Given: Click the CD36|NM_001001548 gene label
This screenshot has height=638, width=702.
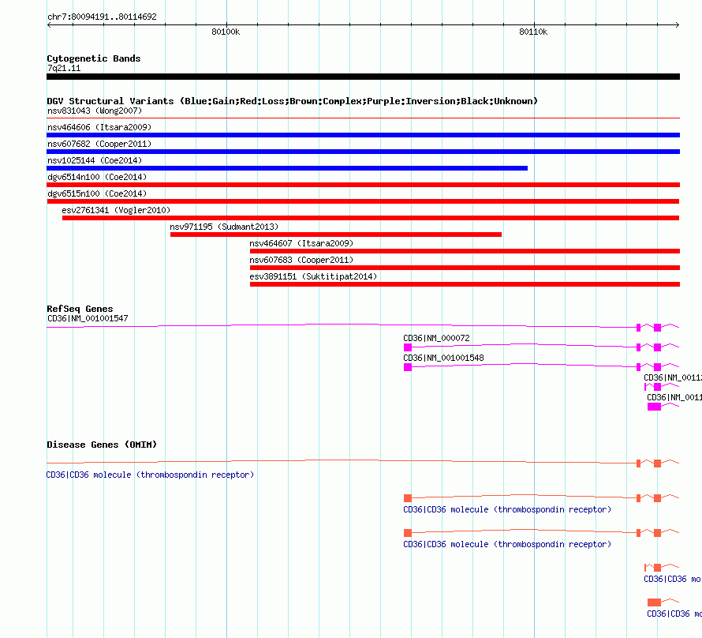Looking at the screenshot, I should click(443, 358).
